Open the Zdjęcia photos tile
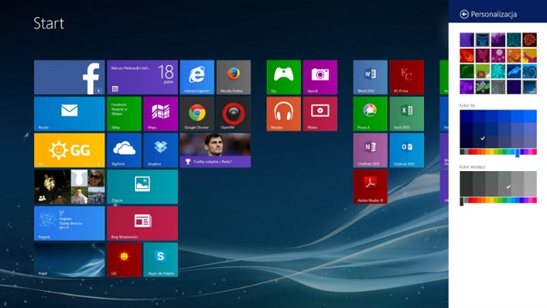The image size is (547, 308). tap(143, 187)
